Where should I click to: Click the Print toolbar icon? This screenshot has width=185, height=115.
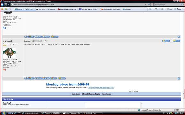tap(162, 9)
